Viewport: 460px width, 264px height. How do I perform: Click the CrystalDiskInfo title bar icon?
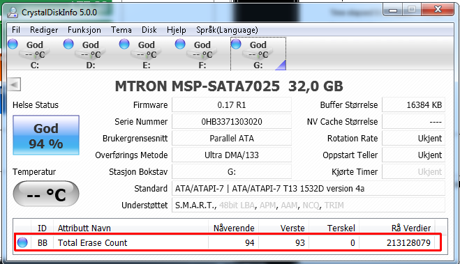(x=13, y=13)
